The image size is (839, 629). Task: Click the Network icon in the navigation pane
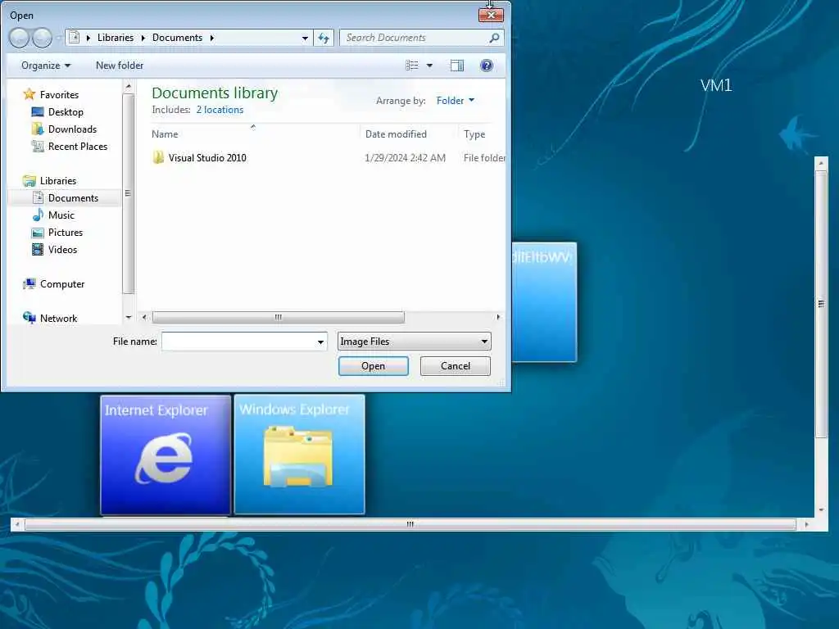click(29, 318)
